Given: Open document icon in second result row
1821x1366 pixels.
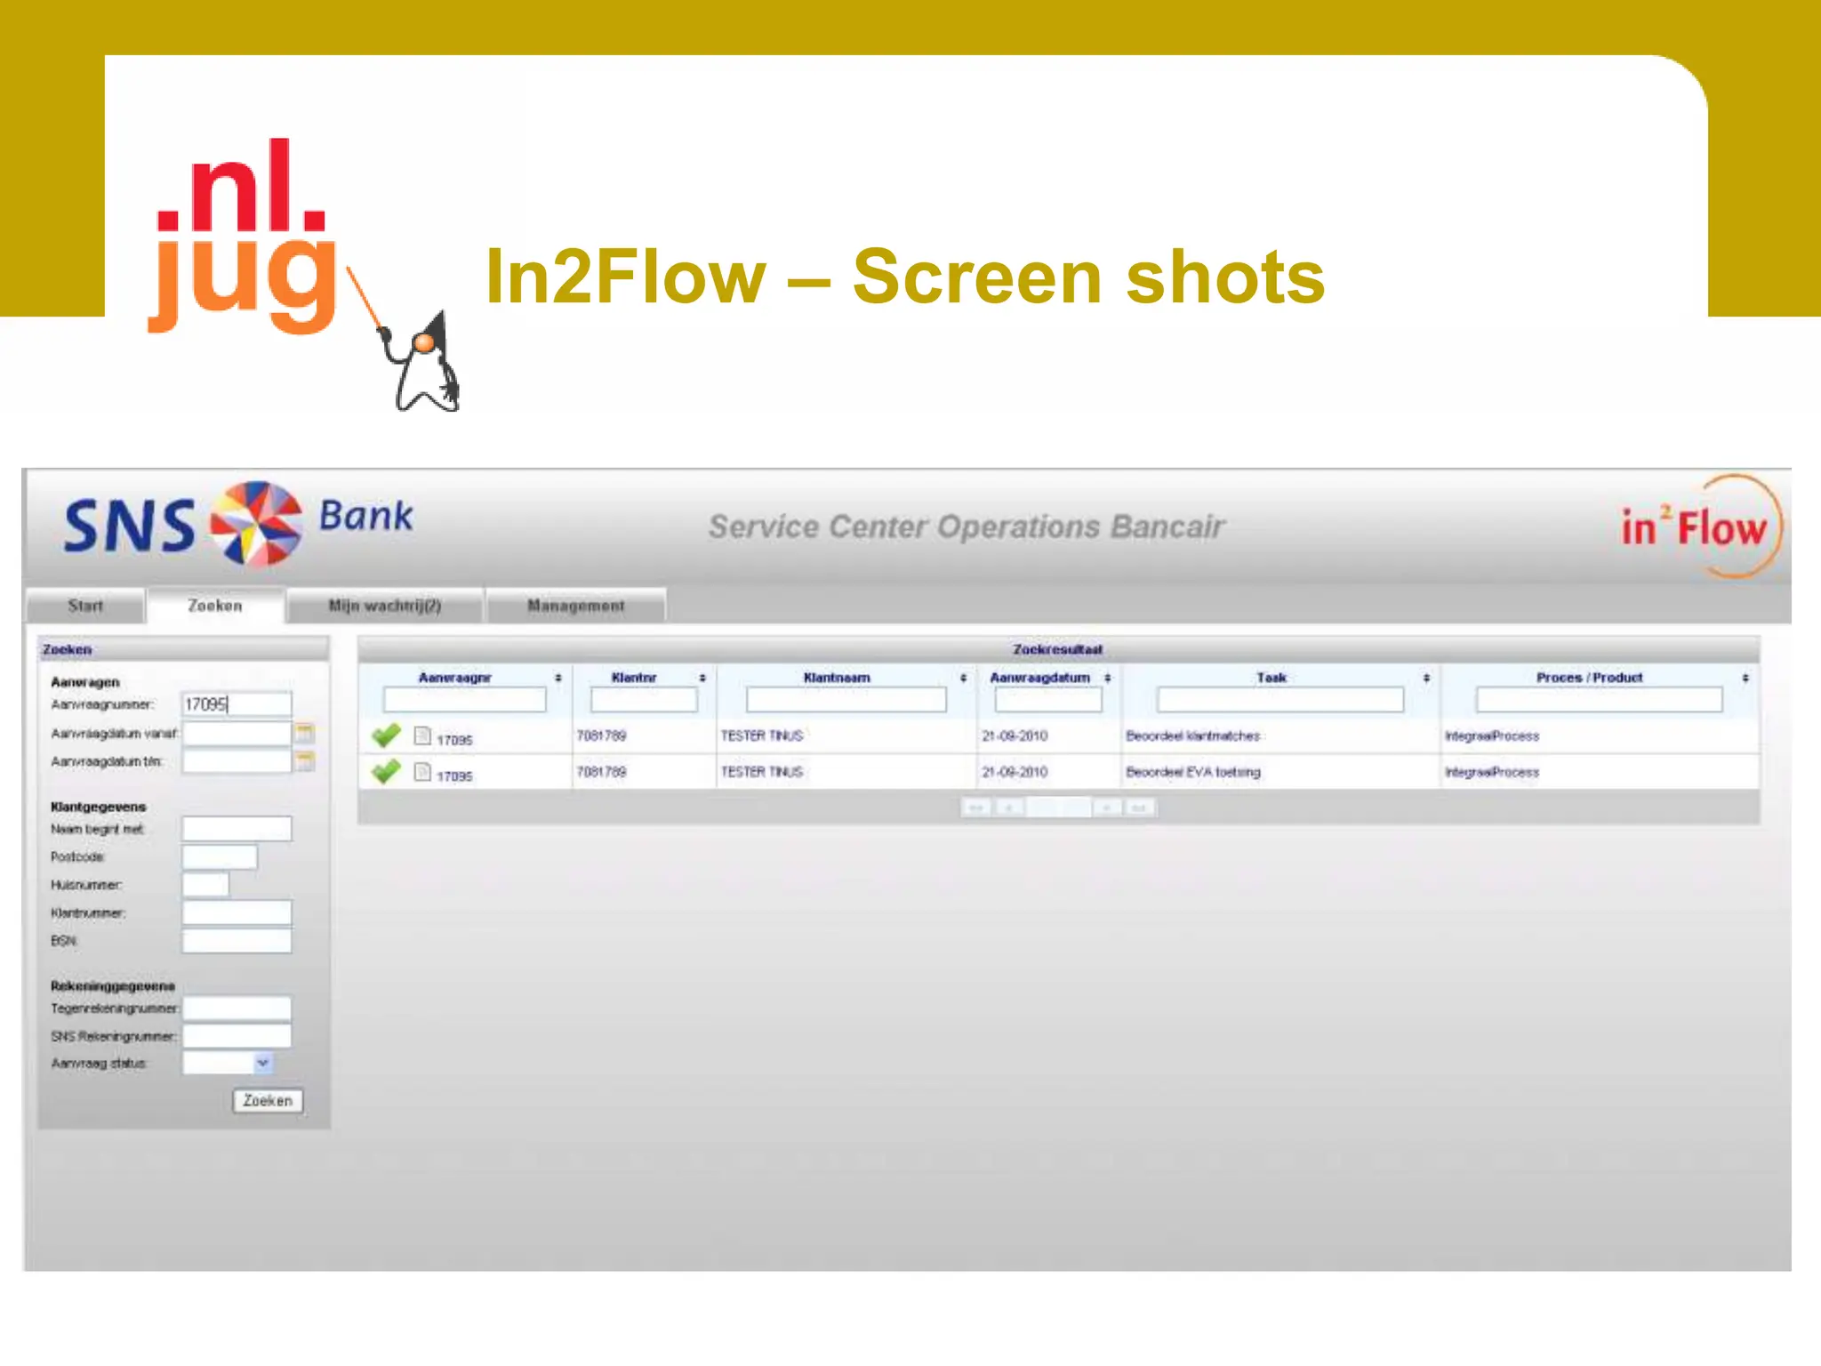Looking at the screenshot, I should click(x=423, y=771).
